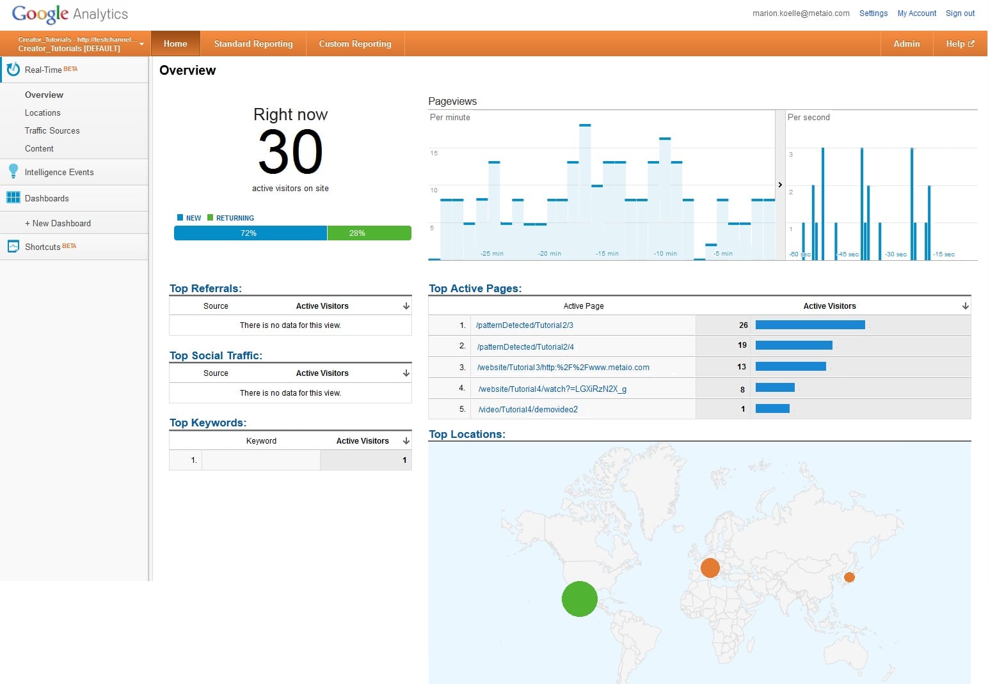Click the Real-Time clock icon
The width and height of the screenshot is (988, 684).
[x=13, y=70]
